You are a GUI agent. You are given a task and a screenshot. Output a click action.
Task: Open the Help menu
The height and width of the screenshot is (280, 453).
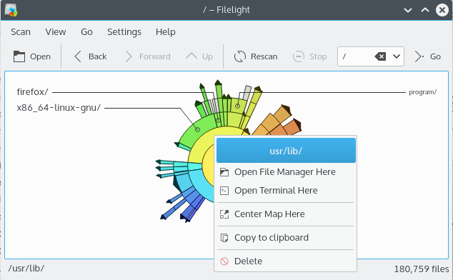coord(166,31)
